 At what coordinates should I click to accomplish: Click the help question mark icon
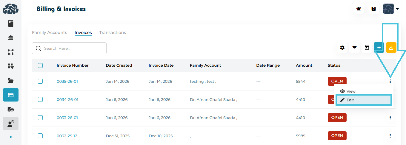click(x=373, y=9)
